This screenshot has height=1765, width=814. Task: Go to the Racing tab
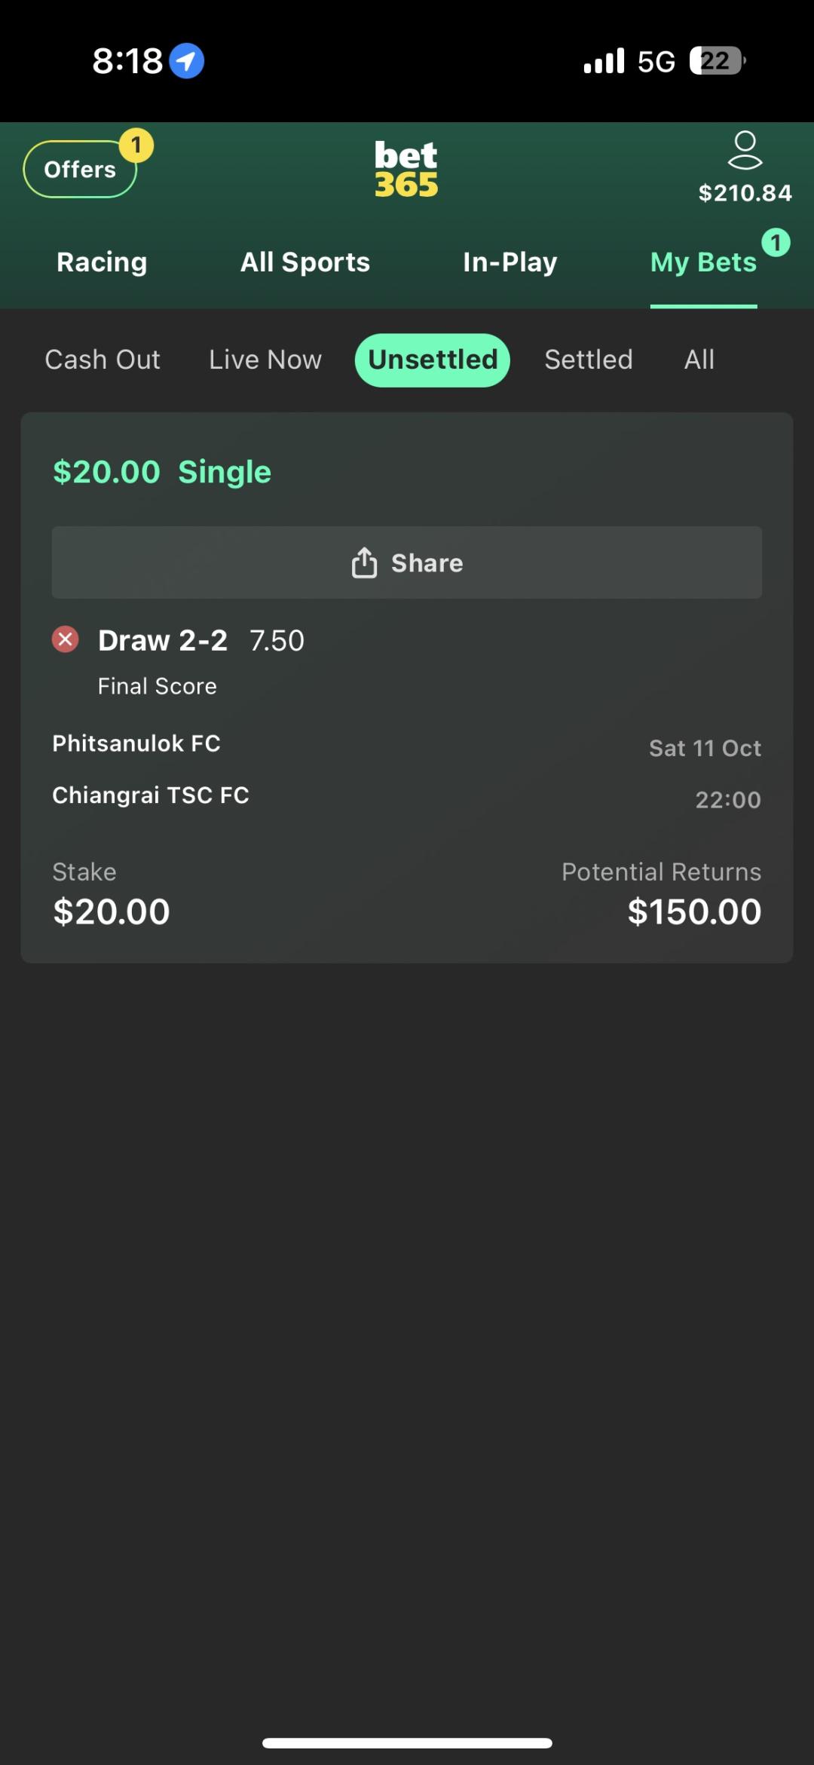coord(102,262)
